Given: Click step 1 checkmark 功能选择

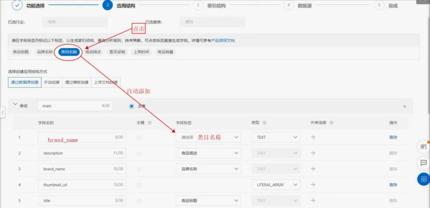Looking at the screenshot, I should (17, 5).
